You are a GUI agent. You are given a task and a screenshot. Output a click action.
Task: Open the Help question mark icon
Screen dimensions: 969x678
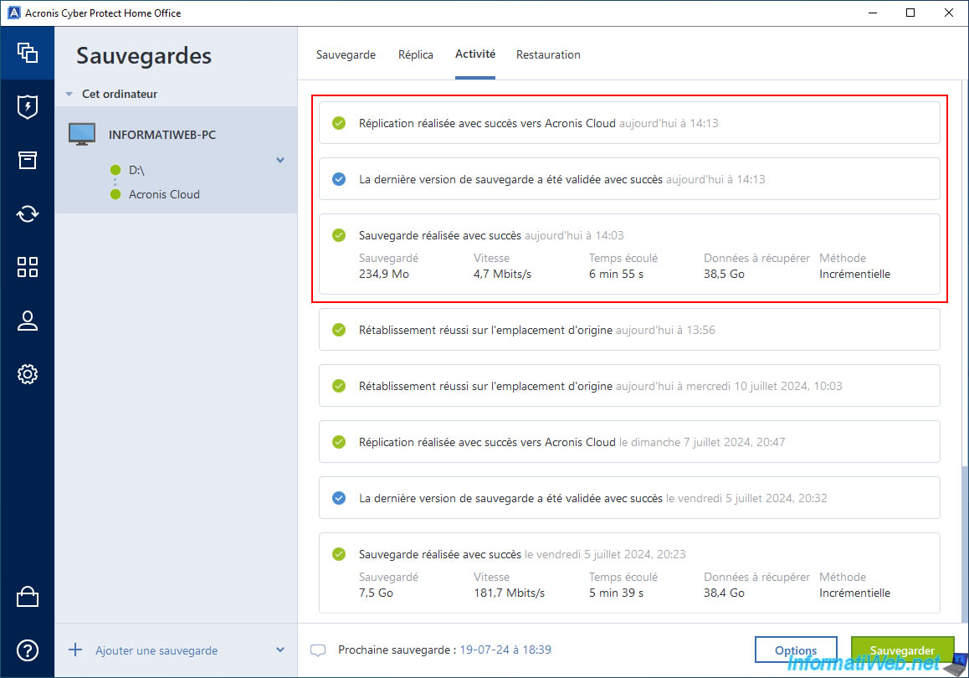pos(27,650)
